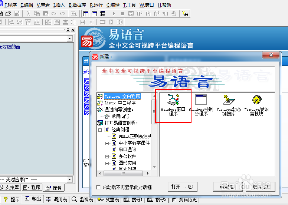Click the Cut scissors toolbar icon

click(x=28, y=14)
